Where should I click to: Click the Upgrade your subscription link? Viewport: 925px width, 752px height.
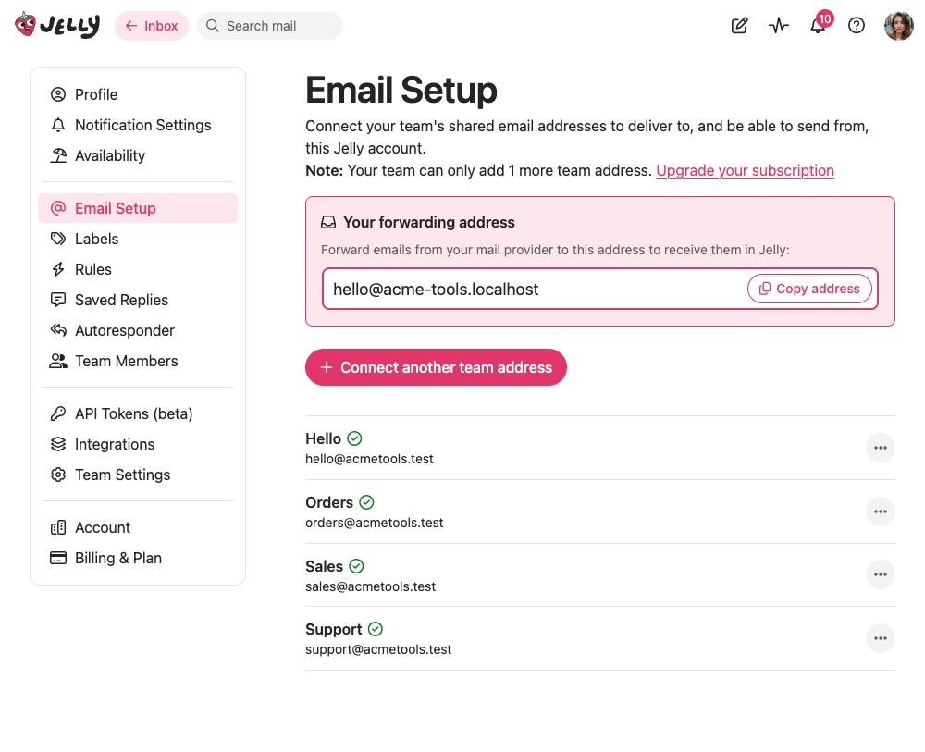click(745, 170)
